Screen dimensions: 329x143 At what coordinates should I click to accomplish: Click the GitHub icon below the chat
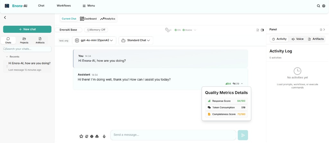86,136
